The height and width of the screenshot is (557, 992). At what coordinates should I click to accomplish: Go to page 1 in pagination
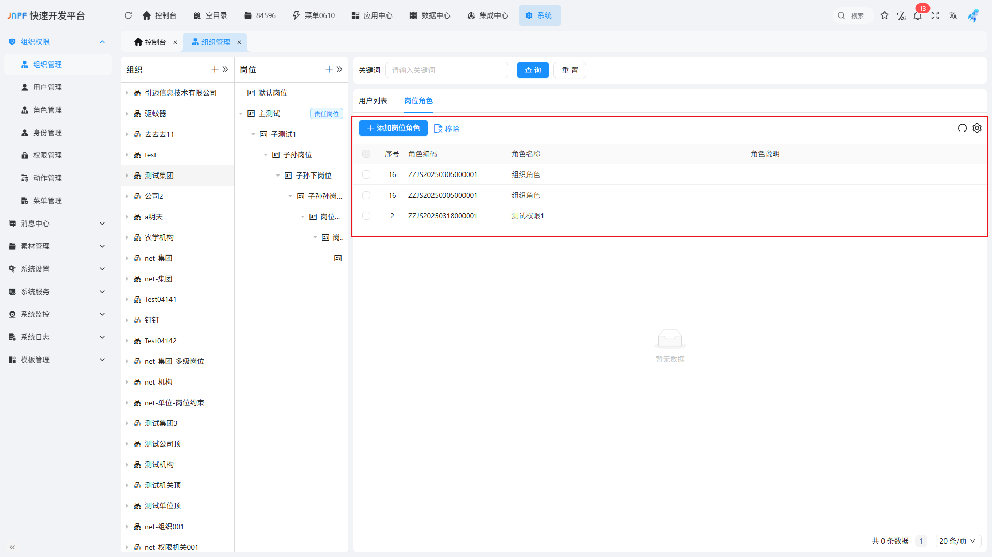[x=921, y=541]
